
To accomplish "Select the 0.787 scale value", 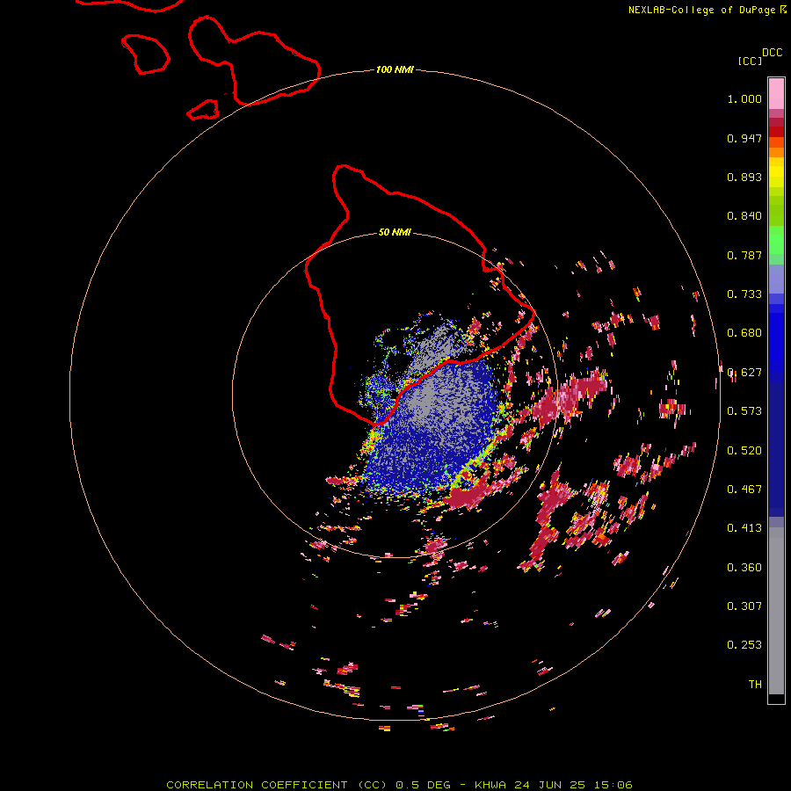I will (x=744, y=255).
